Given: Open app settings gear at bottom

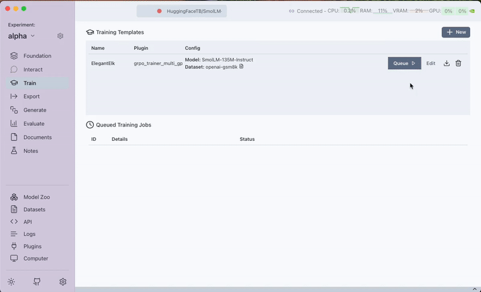Looking at the screenshot, I should click(63, 282).
